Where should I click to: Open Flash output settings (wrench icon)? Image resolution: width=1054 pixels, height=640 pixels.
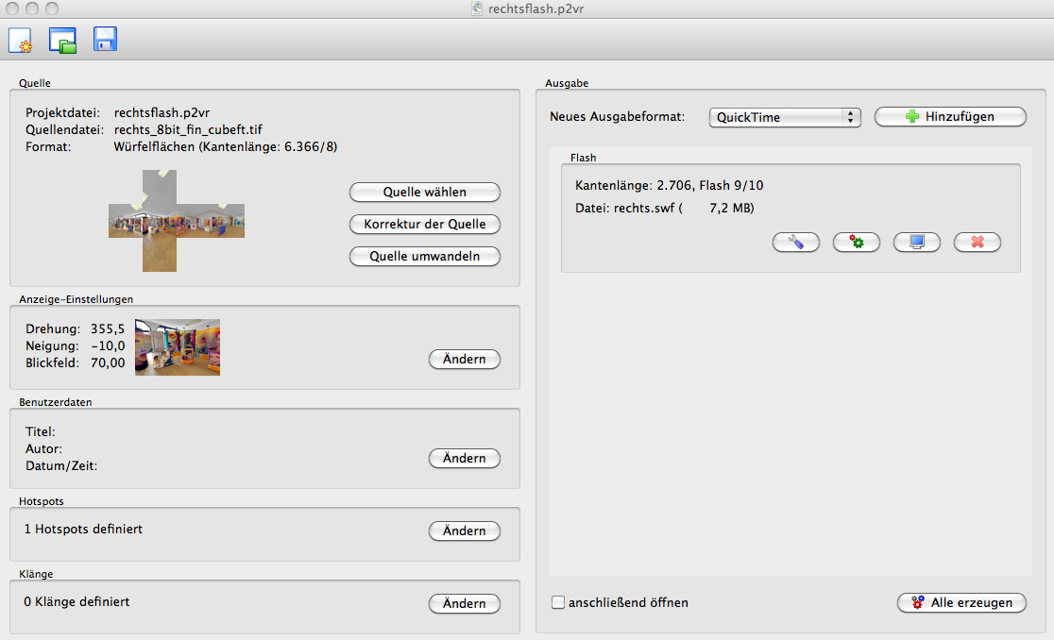[796, 243]
